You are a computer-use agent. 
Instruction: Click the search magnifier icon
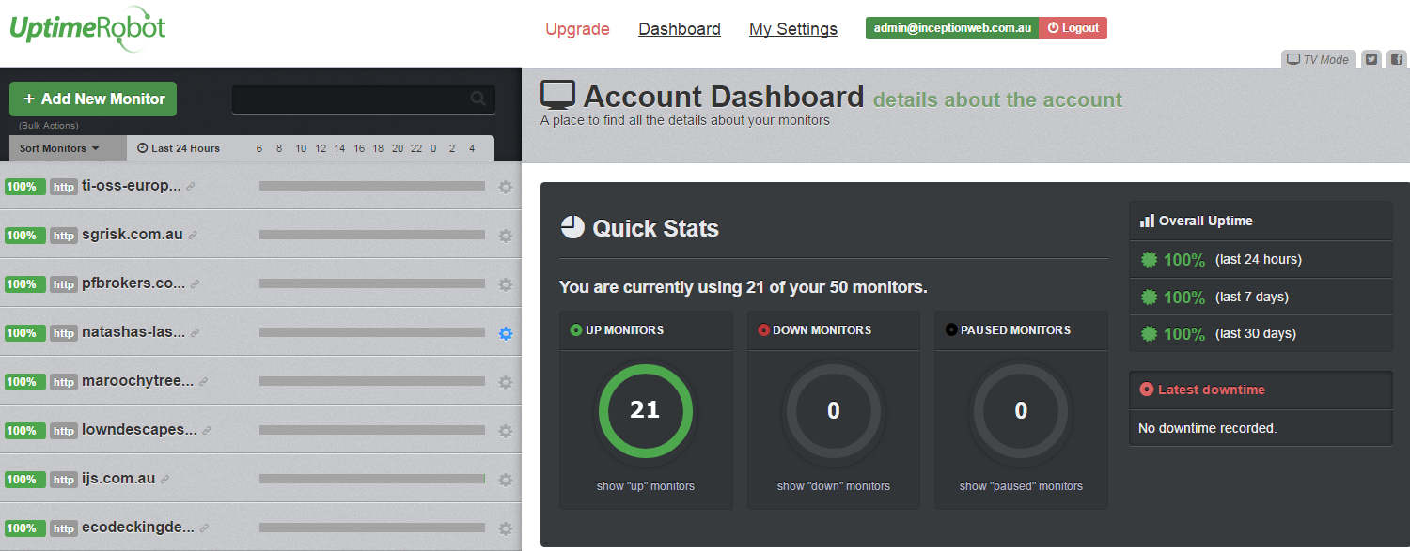478,99
